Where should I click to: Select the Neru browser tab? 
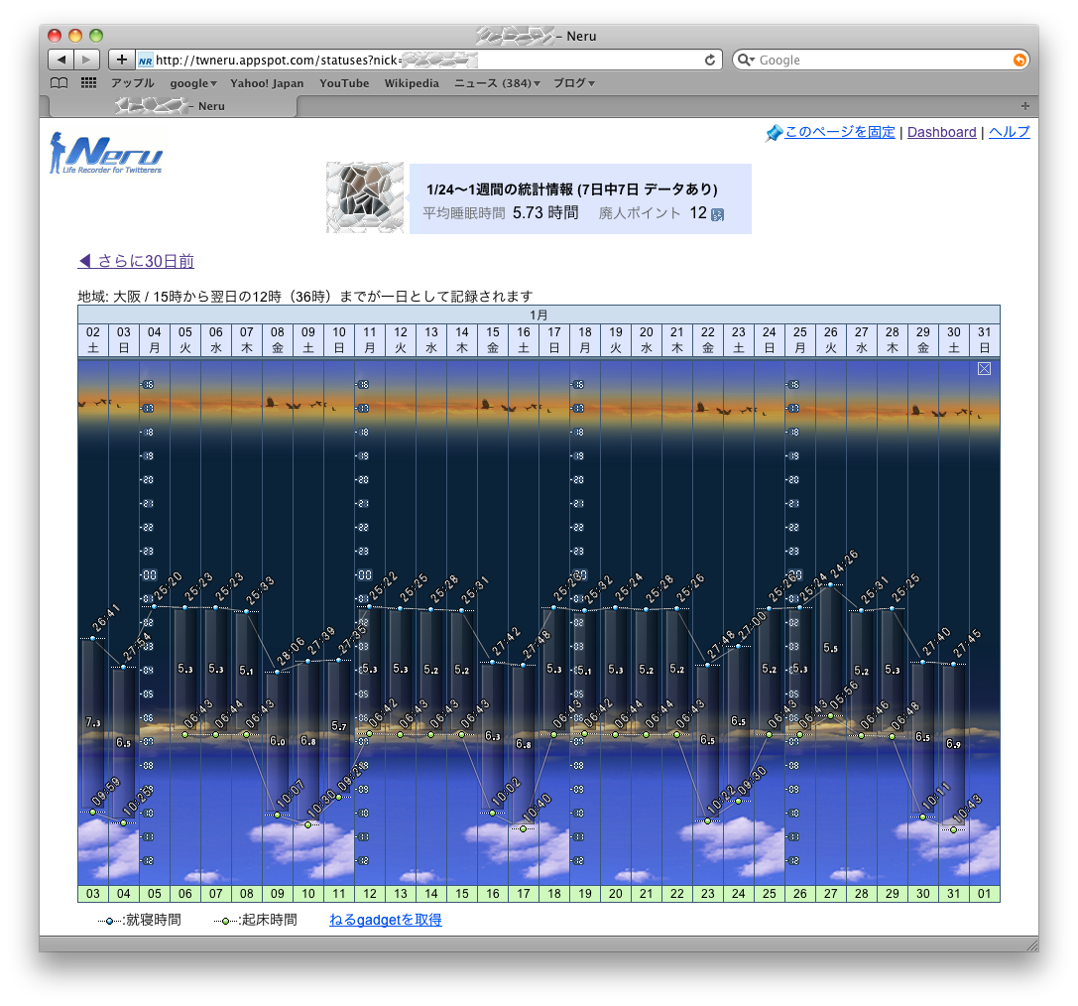pos(174,106)
